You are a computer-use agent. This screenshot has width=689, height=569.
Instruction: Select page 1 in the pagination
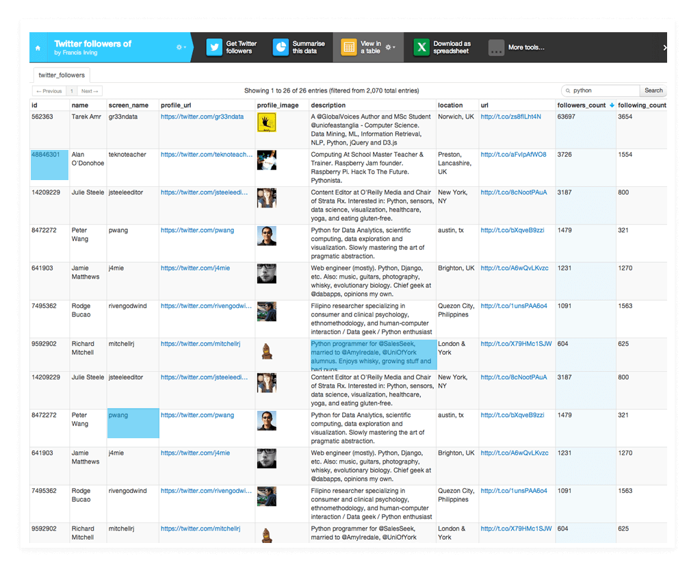pos(72,91)
